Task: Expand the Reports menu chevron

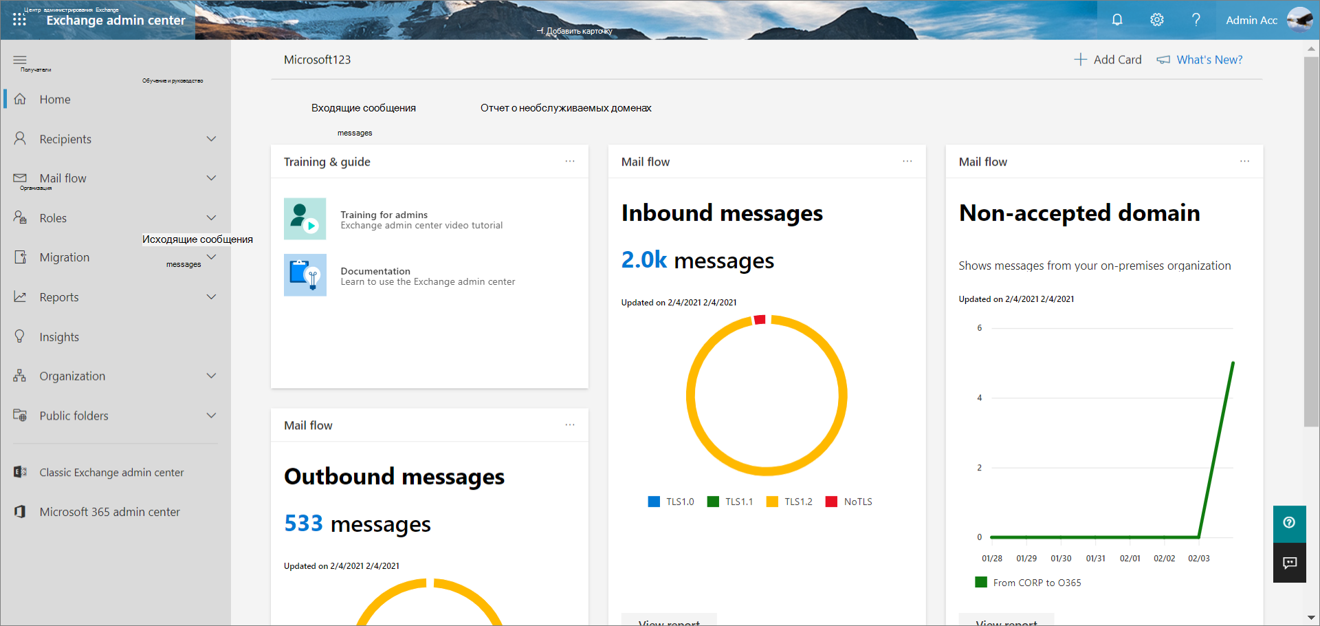Action: [x=212, y=296]
